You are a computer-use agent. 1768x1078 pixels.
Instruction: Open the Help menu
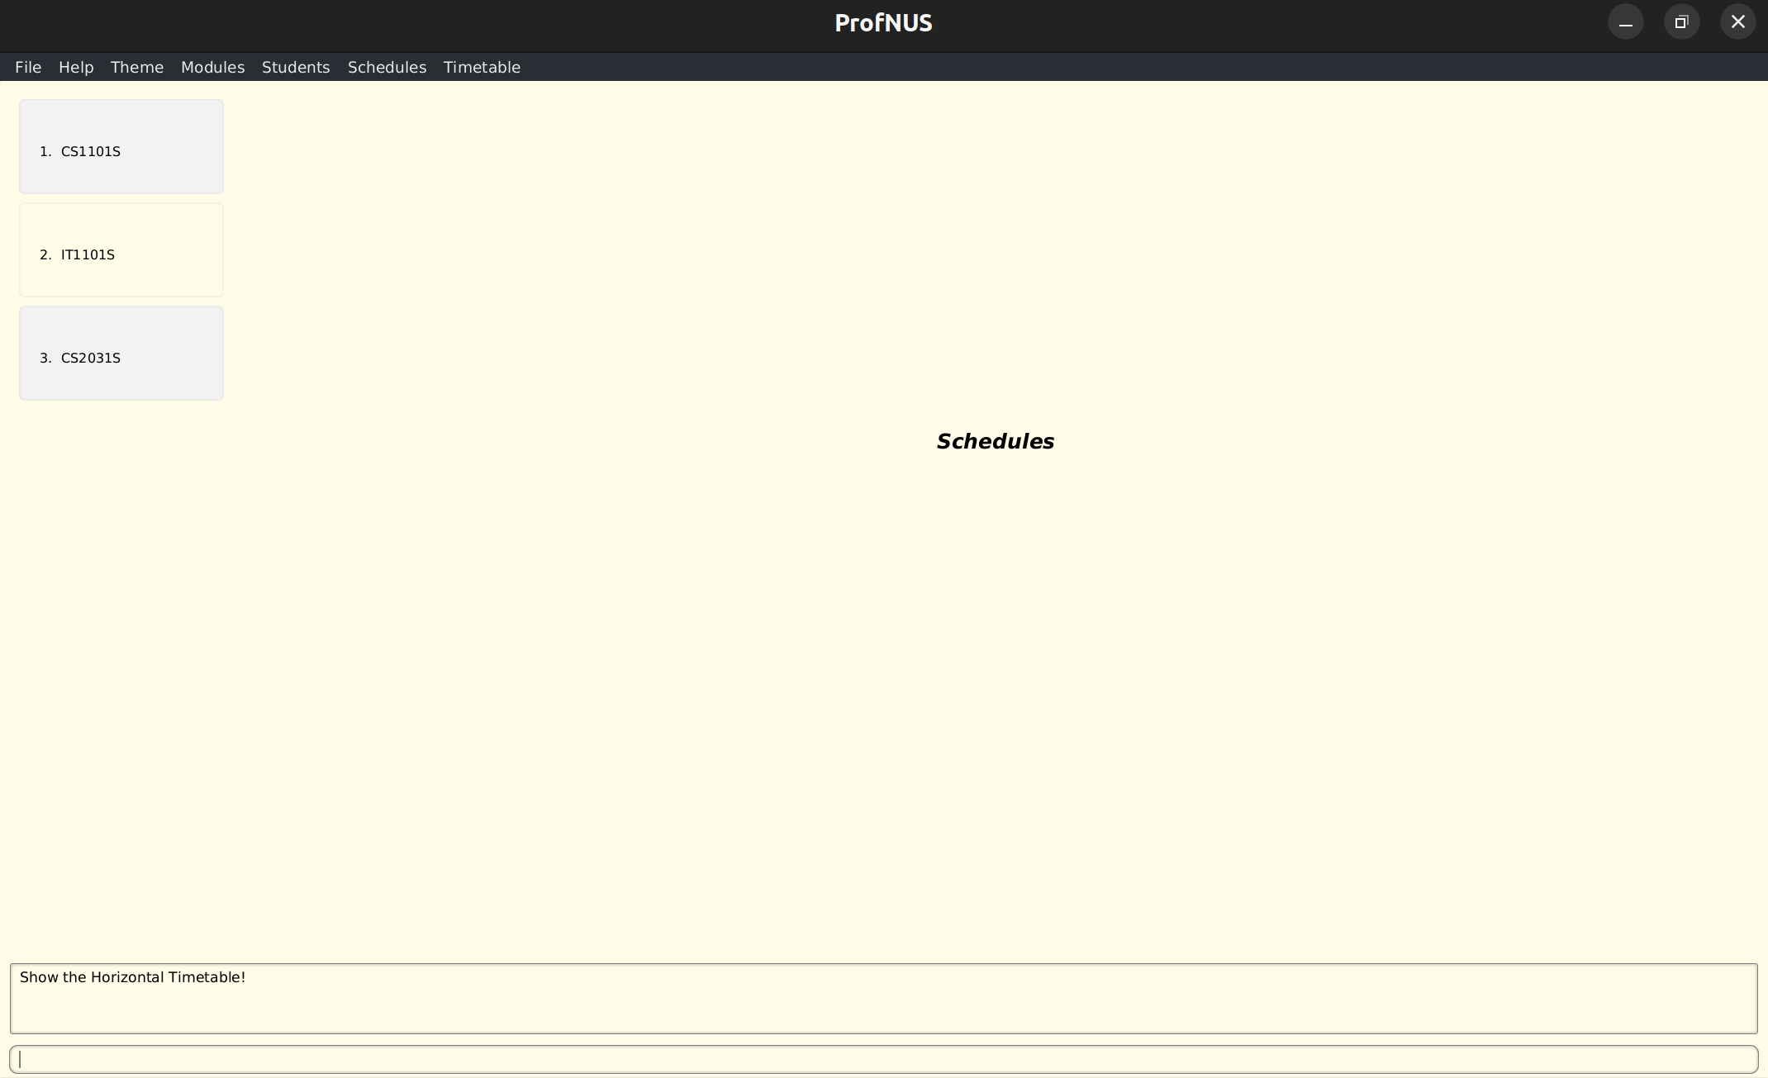point(76,68)
